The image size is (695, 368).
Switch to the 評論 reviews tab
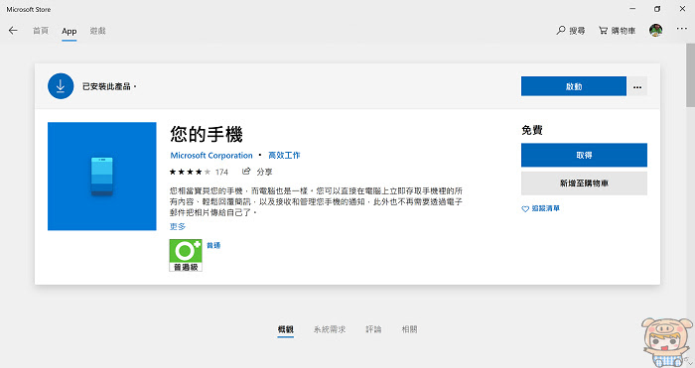tap(373, 329)
